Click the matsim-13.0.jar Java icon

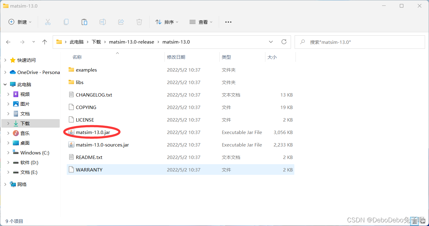71,132
